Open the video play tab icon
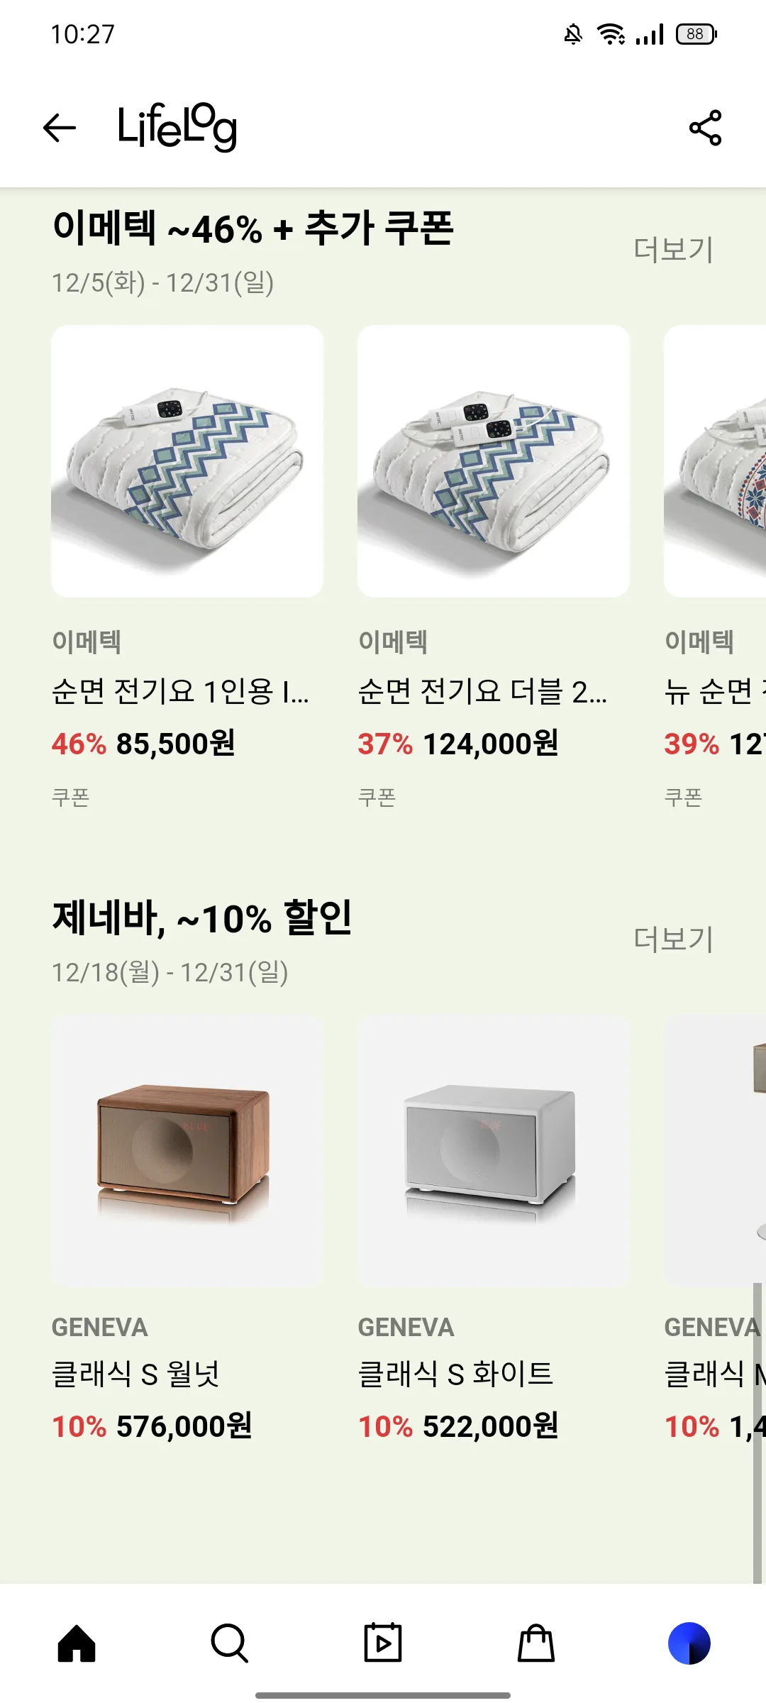The width and height of the screenshot is (766, 1703). [x=383, y=1643]
